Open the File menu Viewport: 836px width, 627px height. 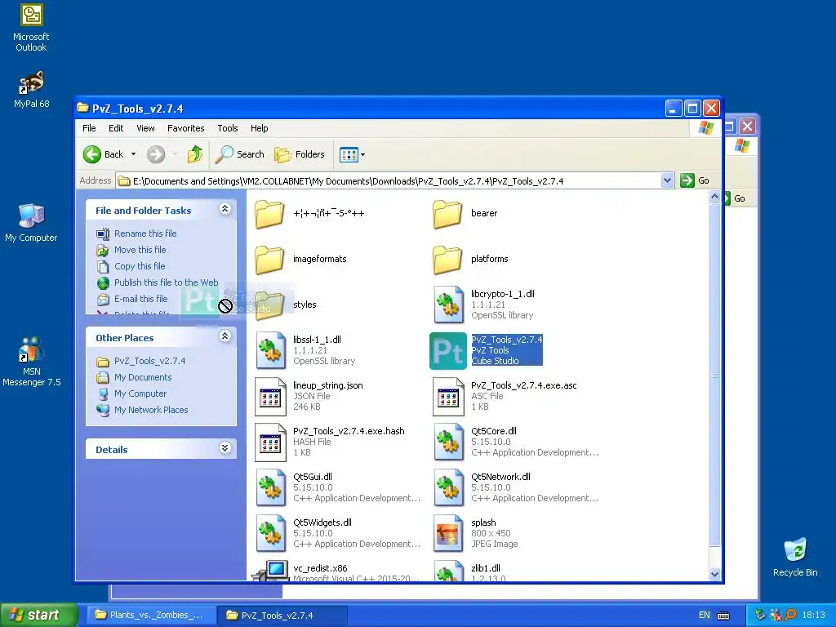pos(89,128)
